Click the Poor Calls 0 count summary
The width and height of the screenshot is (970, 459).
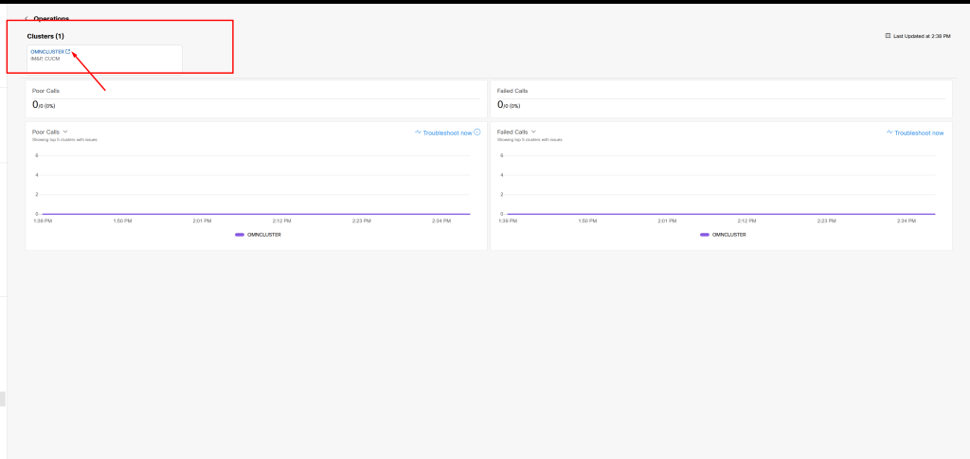click(x=45, y=105)
